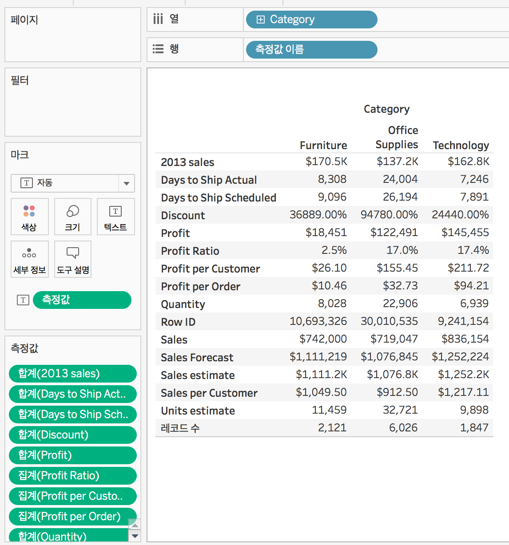Click the Furniture column header

coord(323,146)
